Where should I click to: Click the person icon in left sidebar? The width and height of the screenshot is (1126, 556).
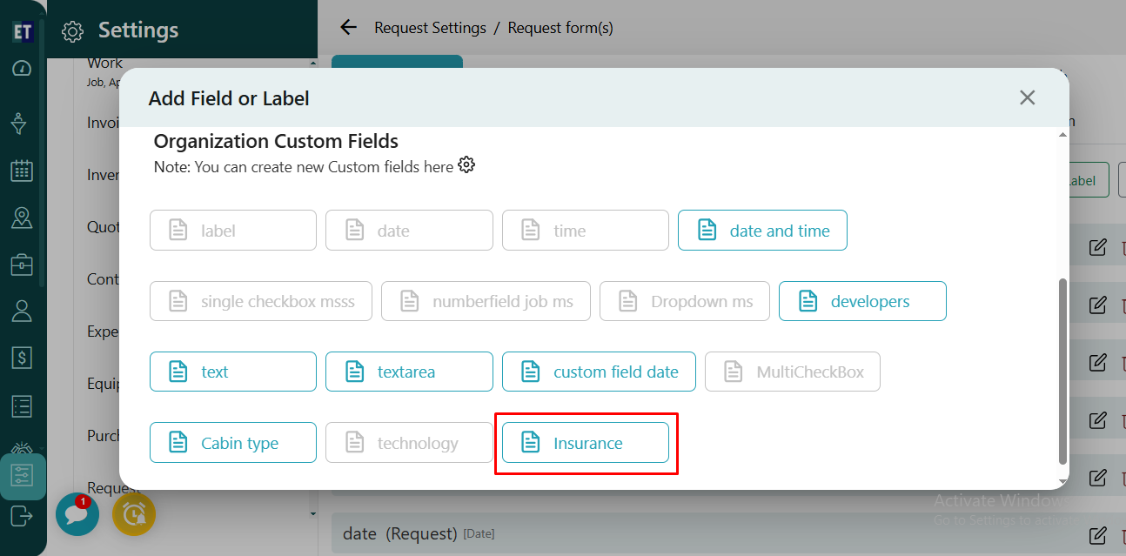[22, 310]
